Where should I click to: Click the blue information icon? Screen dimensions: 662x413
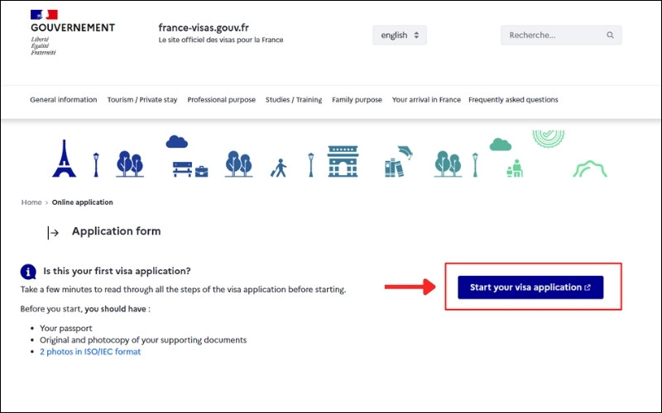pyautogui.click(x=28, y=271)
